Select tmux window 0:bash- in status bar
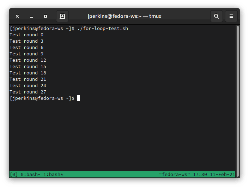 click(x=30, y=175)
